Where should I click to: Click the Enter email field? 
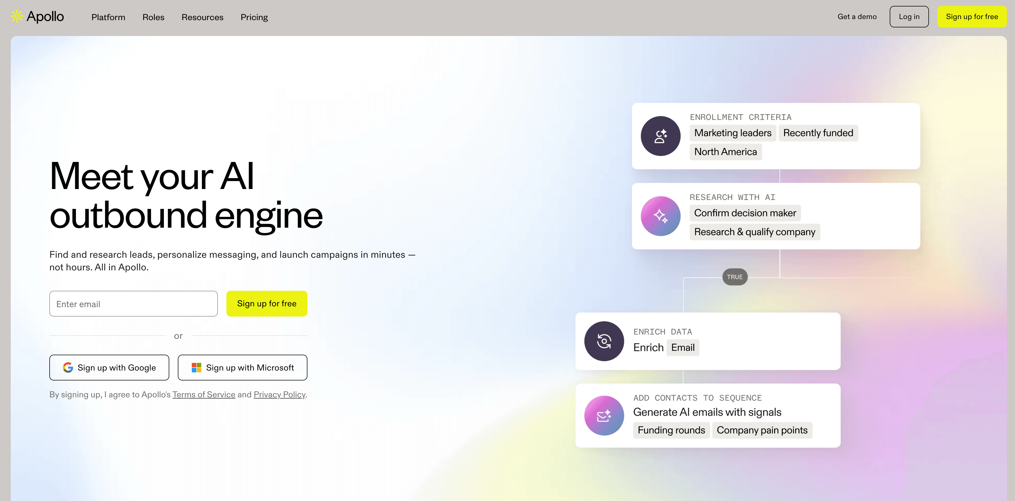coord(134,304)
